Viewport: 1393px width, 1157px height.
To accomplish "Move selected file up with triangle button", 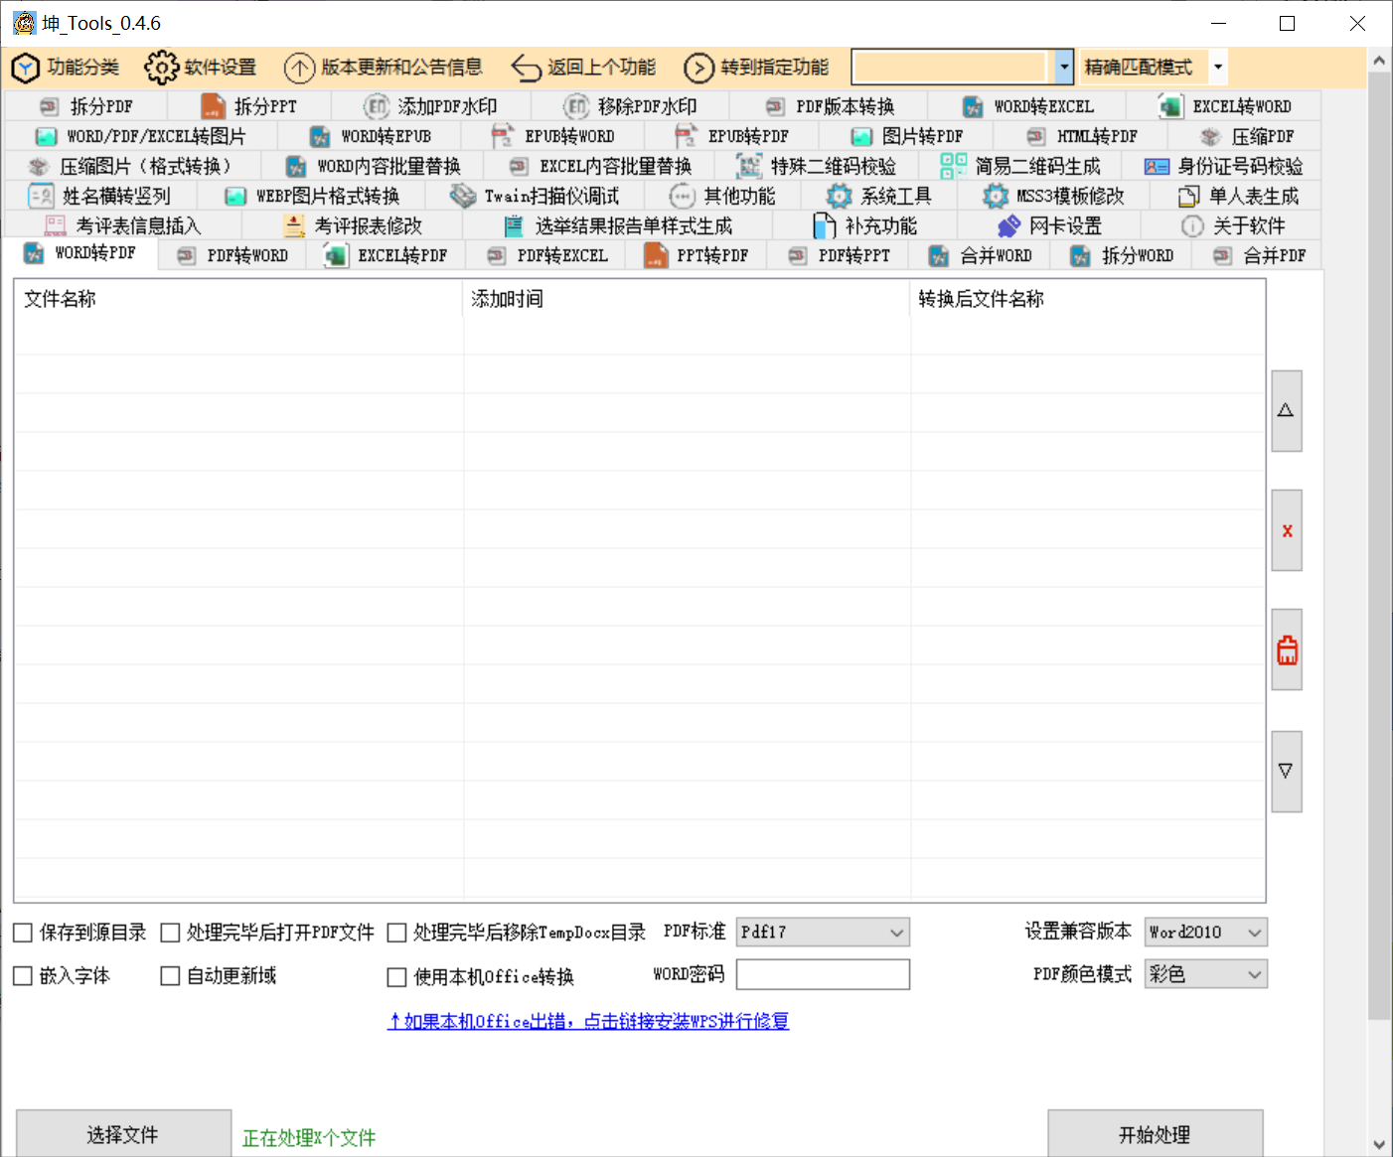I will pyautogui.click(x=1286, y=410).
